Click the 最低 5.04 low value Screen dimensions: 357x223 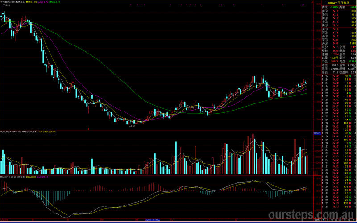pyautogui.click(x=353, y=54)
